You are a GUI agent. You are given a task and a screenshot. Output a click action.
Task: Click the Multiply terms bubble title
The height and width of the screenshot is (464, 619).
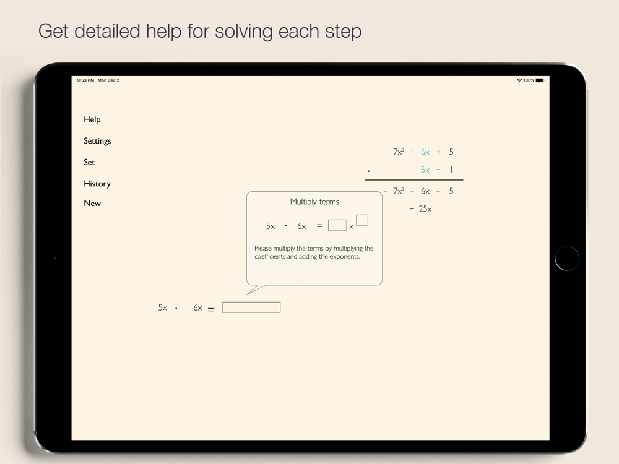tap(314, 202)
